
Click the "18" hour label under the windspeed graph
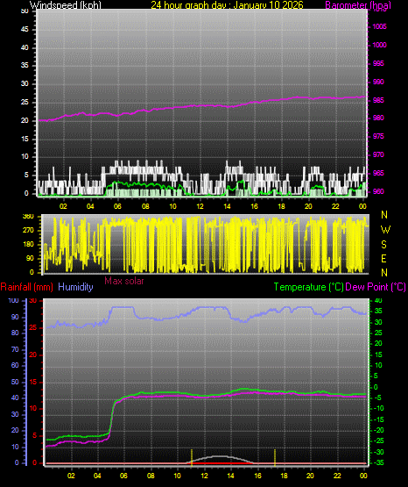[281, 206]
